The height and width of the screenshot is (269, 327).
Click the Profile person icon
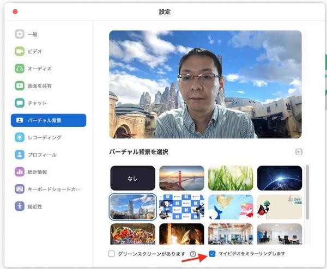tap(20, 155)
